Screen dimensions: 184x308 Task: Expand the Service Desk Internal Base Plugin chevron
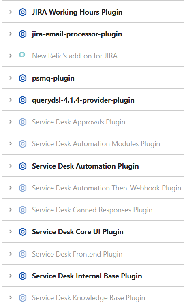tap(11, 276)
